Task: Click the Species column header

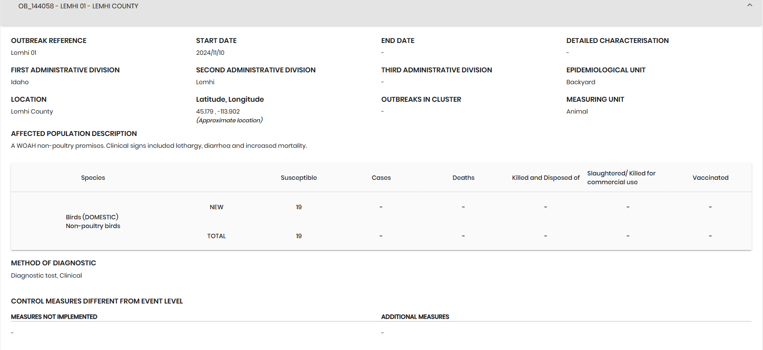Action: [93, 178]
